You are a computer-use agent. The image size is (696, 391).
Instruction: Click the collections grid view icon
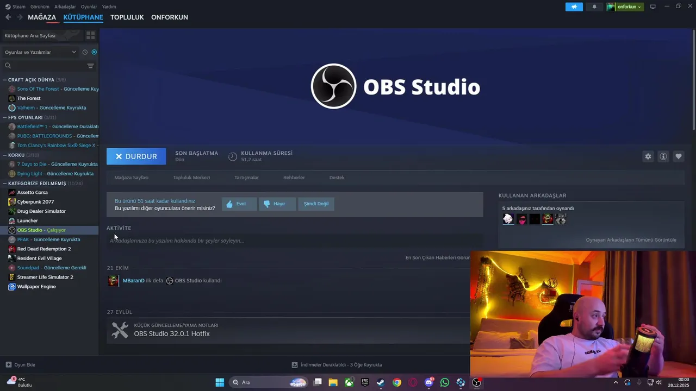click(90, 35)
